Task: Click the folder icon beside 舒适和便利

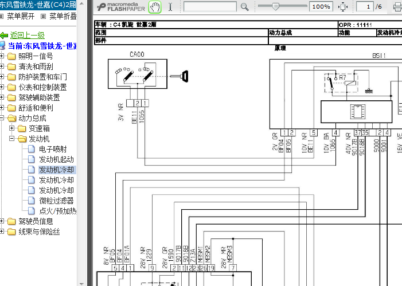Action: pos(11,108)
